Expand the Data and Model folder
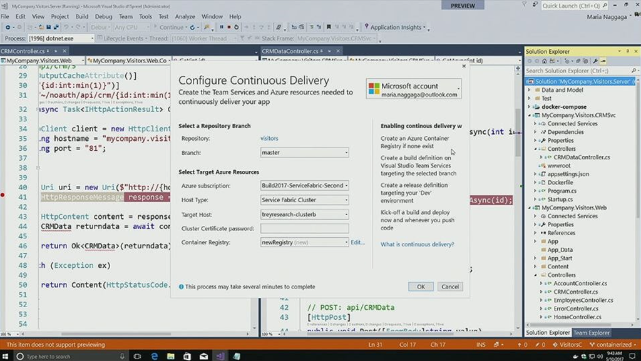Image resolution: width=641 pixels, height=361 pixels. coord(530,90)
